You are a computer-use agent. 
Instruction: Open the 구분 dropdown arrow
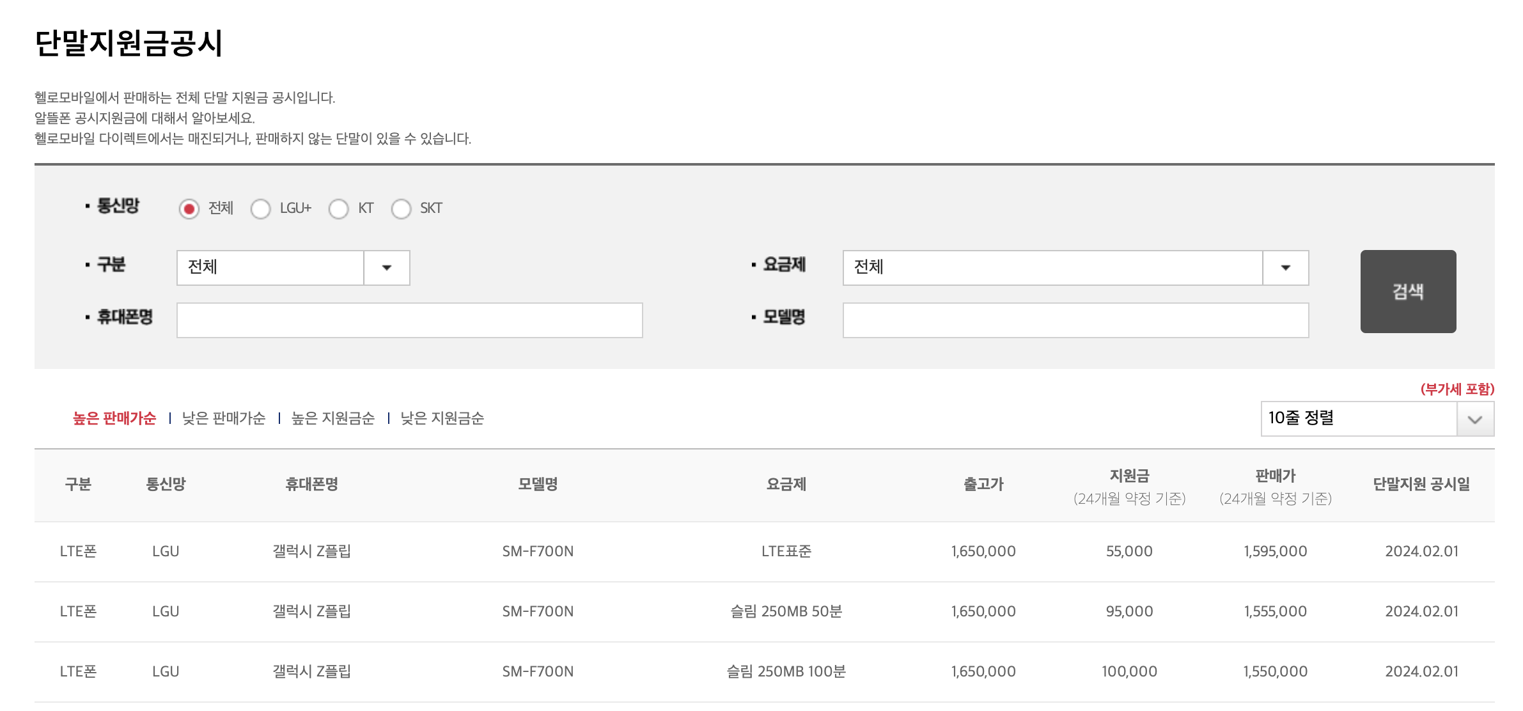[x=387, y=268]
